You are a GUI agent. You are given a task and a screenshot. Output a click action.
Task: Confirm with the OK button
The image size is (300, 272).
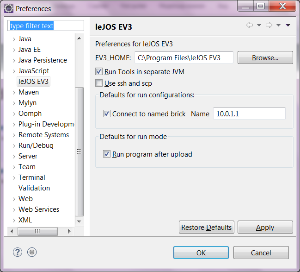click(x=201, y=253)
